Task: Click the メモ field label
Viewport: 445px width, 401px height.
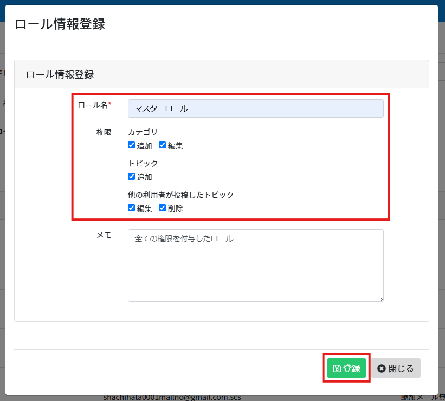Action: pos(104,235)
